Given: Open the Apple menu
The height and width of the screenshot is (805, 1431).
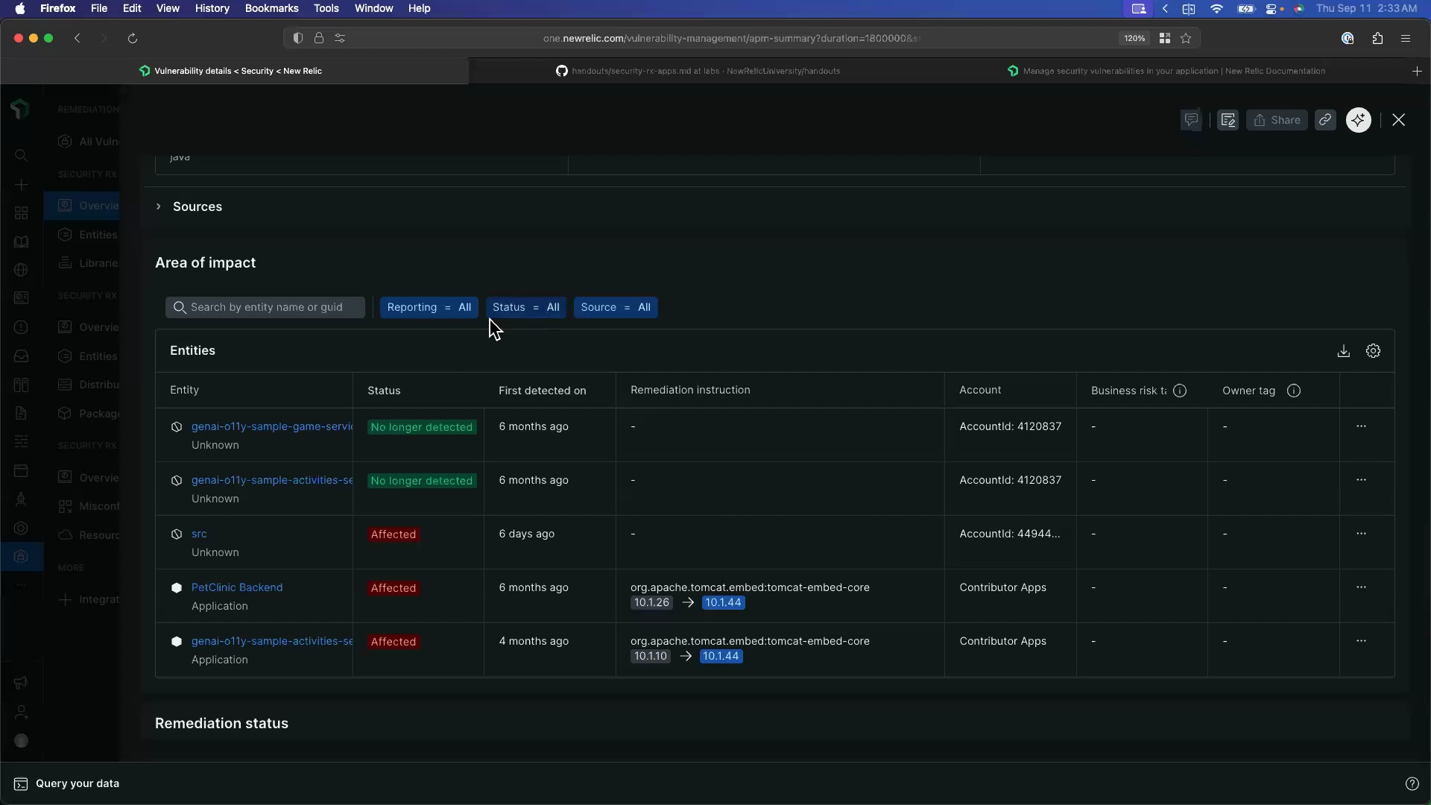Looking at the screenshot, I should (x=20, y=8).
